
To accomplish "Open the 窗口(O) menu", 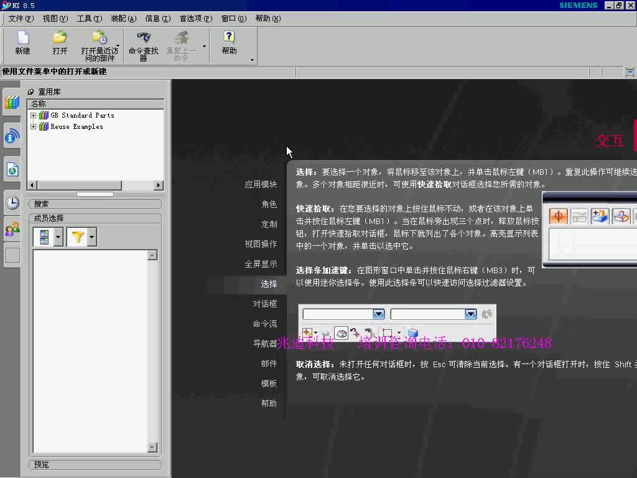I will (234, 19).
